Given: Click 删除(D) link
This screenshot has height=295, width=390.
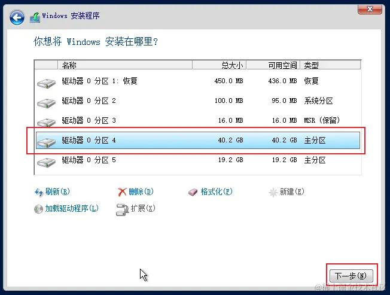Looking at the screenshot, I should pyautogui.click(x=141, y=191).
